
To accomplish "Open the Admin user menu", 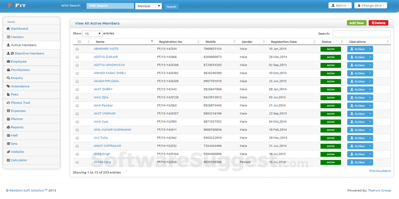I will tap(340, 6).
